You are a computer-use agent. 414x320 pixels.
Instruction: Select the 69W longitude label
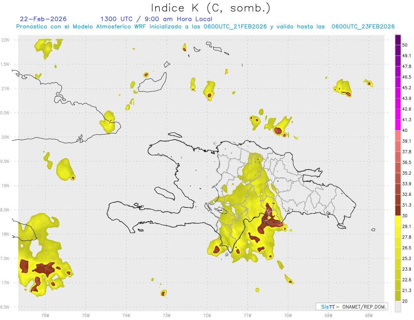tap(328, 315)
